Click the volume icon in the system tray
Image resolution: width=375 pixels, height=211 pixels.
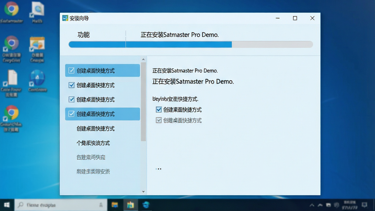(337, 205)
